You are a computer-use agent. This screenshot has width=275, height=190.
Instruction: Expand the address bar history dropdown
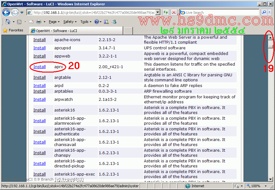158,13
